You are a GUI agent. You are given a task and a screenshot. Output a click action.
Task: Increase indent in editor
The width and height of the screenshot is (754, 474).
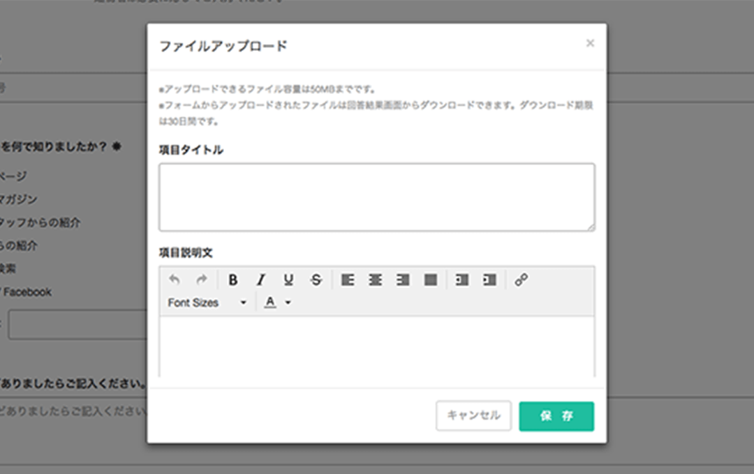pyautogui.click(x=489, y=280)
